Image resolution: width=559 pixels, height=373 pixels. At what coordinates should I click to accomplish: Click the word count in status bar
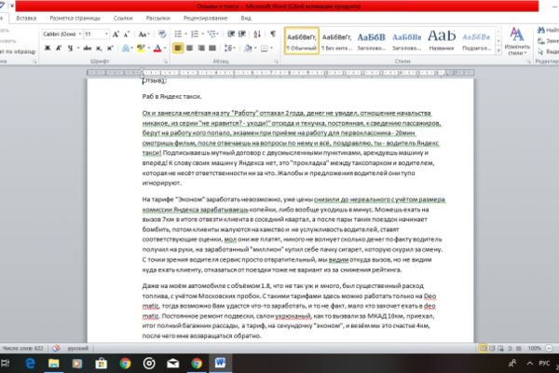click(22, 348)
